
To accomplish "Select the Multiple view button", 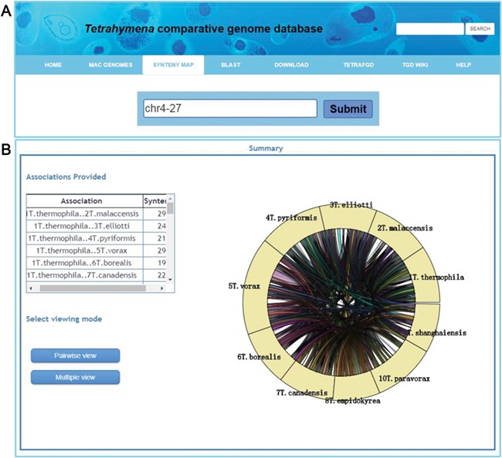I will [75, 377].
